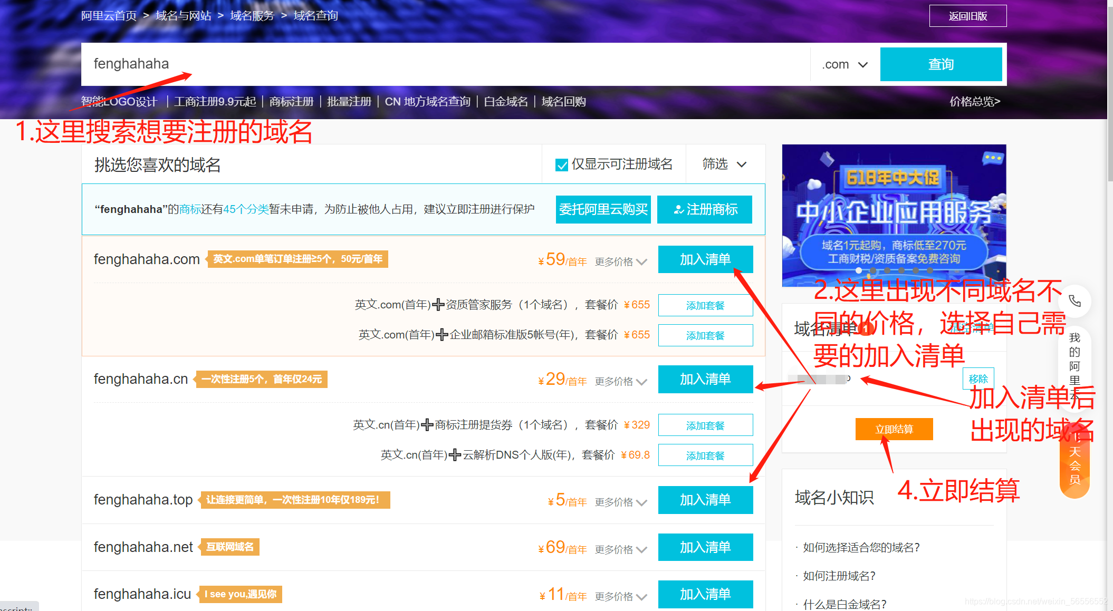The width and height of the screenshot is (1113, 611).
Task: Expand 更多价格 for fenghahaha.top
Action: tap(620, 502)
